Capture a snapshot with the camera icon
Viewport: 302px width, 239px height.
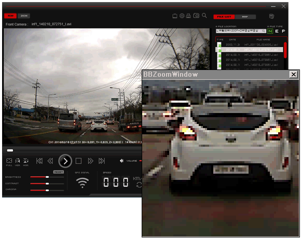(x=196, y=16)
